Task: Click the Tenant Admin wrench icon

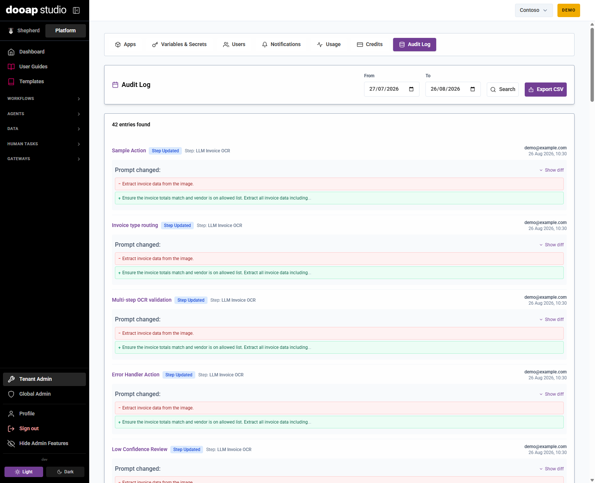Action: pyautogui.click(x=11, y=379)
